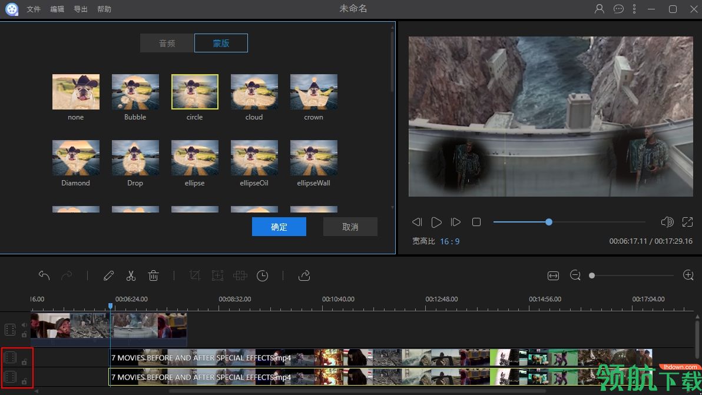Image resolution: width=702 pixels, height=395 pixels.
Task: Confirm with the 确定 button
Action: point(279,227)
